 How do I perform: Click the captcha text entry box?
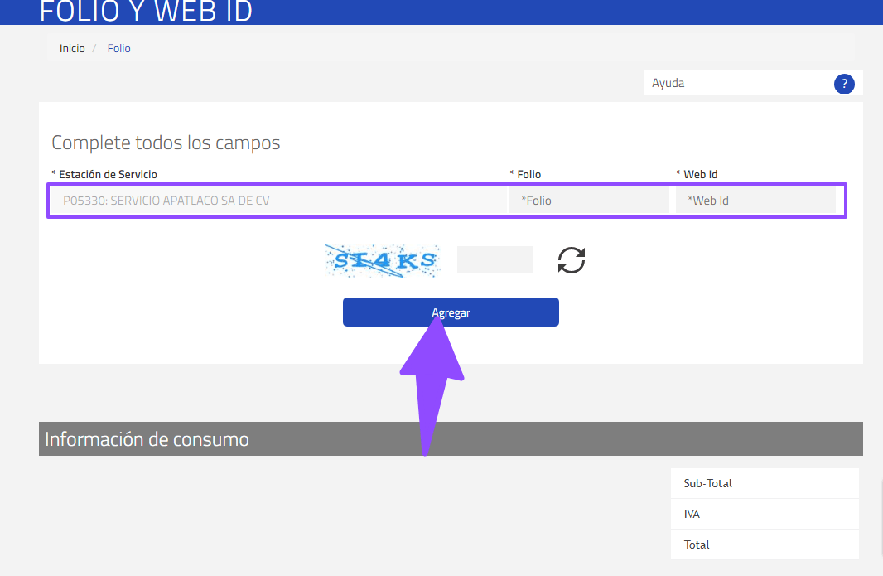pyautogui.click(x=495, y=259)
